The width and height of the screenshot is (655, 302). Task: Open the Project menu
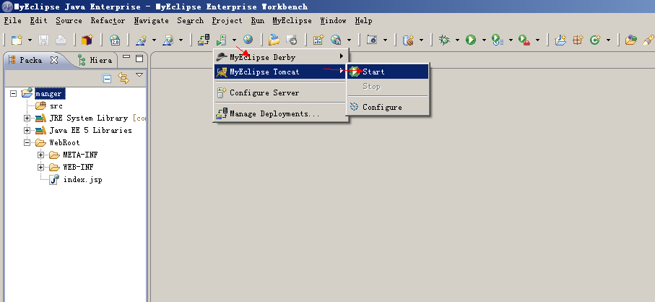(x=227, y=20)
